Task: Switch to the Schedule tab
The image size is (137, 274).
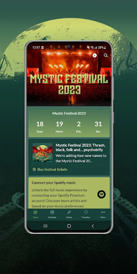Action: pos(52,214)
